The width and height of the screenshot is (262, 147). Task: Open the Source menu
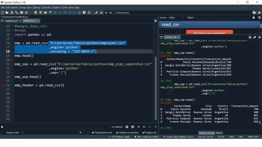[x=23, y=7]
